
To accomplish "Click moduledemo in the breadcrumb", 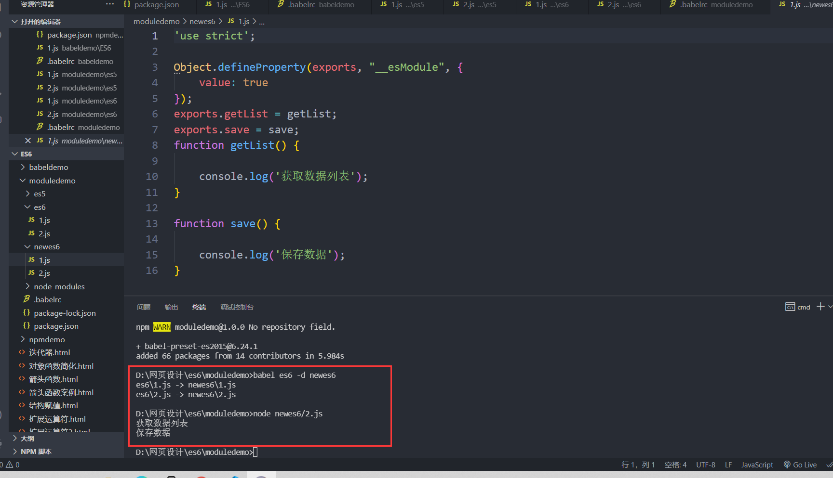I will pyautogui.click(x=156, y=22).
